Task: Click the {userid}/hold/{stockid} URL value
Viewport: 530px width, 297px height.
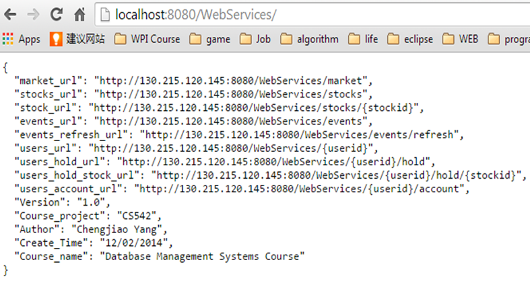Action: (x=336, y=175)
